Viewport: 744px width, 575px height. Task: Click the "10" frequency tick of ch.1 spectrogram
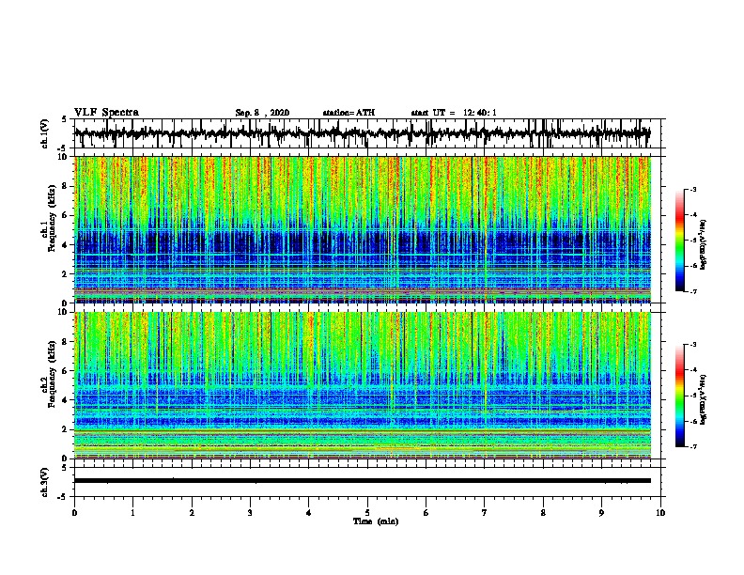[63, 157]
